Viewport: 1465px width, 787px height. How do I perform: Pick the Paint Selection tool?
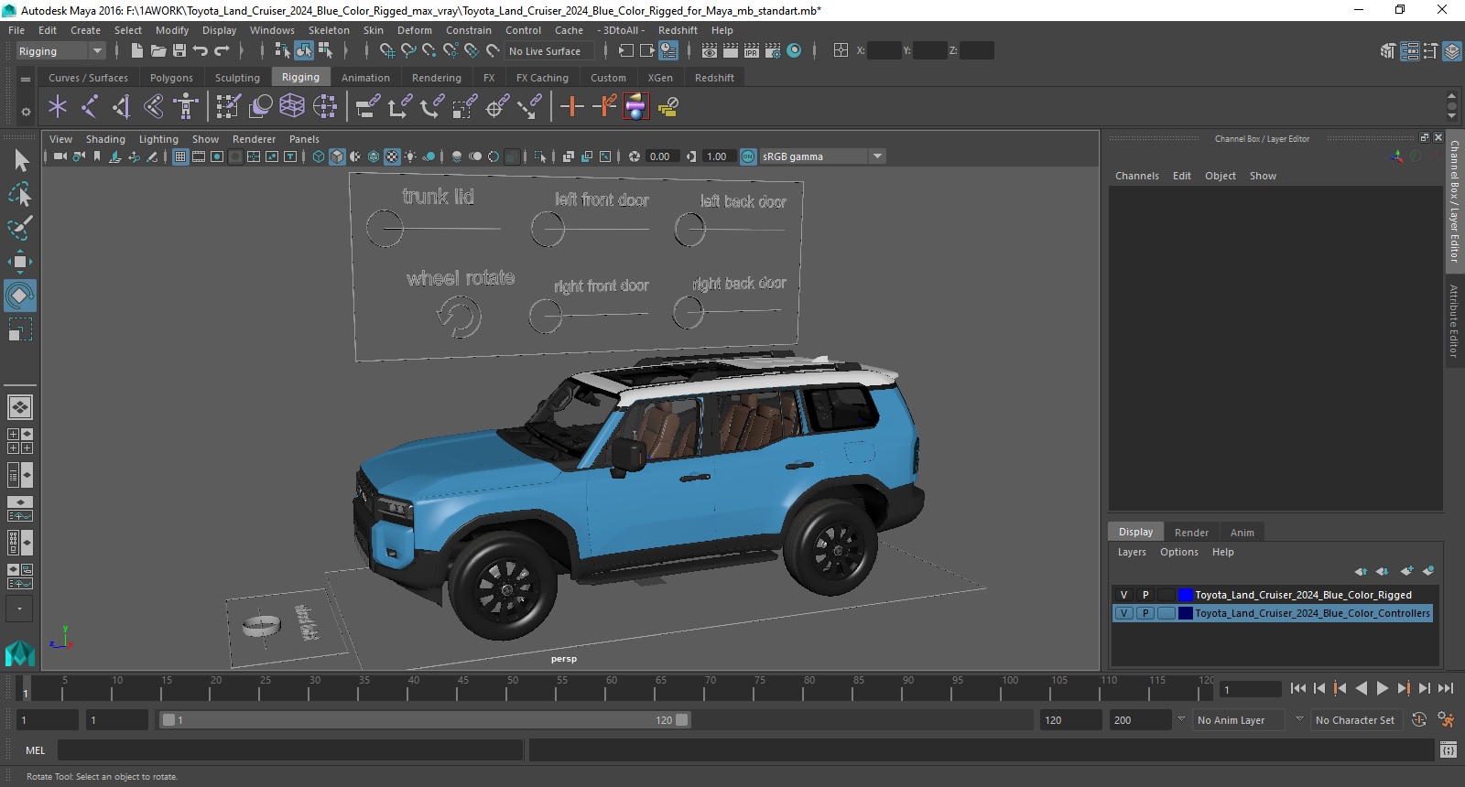tap(20, 228)
